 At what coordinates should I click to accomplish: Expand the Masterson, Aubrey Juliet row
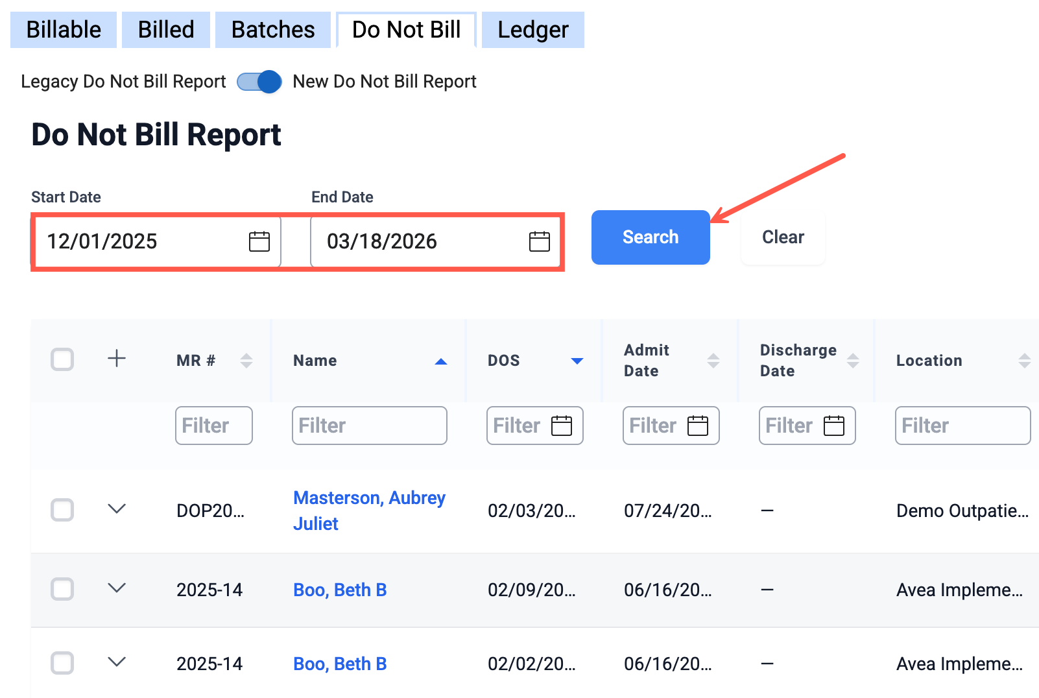[x=117, y=509]
